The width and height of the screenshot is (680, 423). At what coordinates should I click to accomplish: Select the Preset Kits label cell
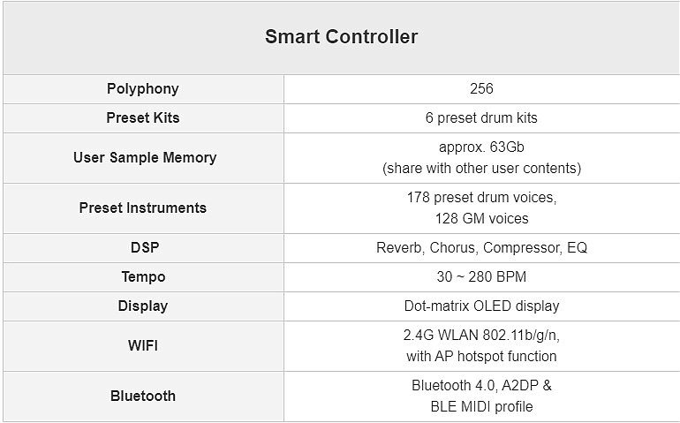click(142, 117)
